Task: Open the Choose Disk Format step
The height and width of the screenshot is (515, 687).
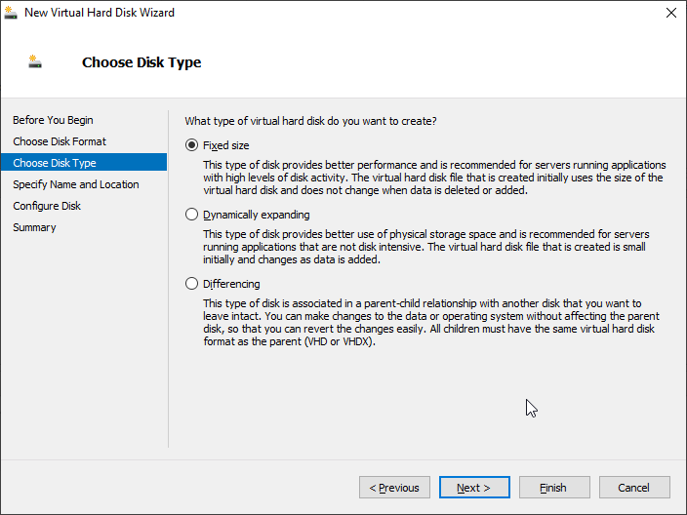Action: pos(60,141)
